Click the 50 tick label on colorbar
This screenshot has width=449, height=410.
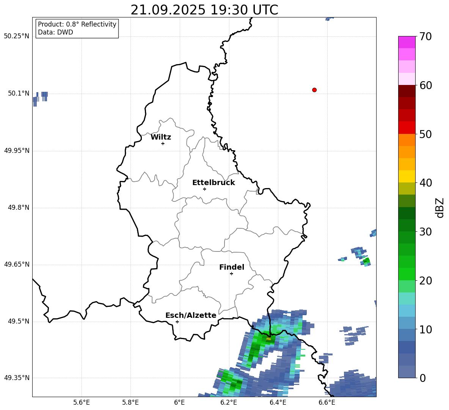(425, 134)
